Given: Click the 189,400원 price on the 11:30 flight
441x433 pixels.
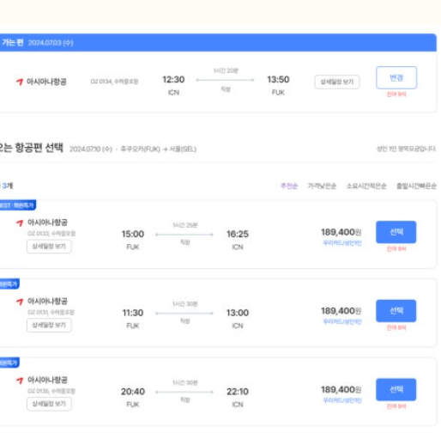Looking at the screenshot, I should (x=341, y=311).
